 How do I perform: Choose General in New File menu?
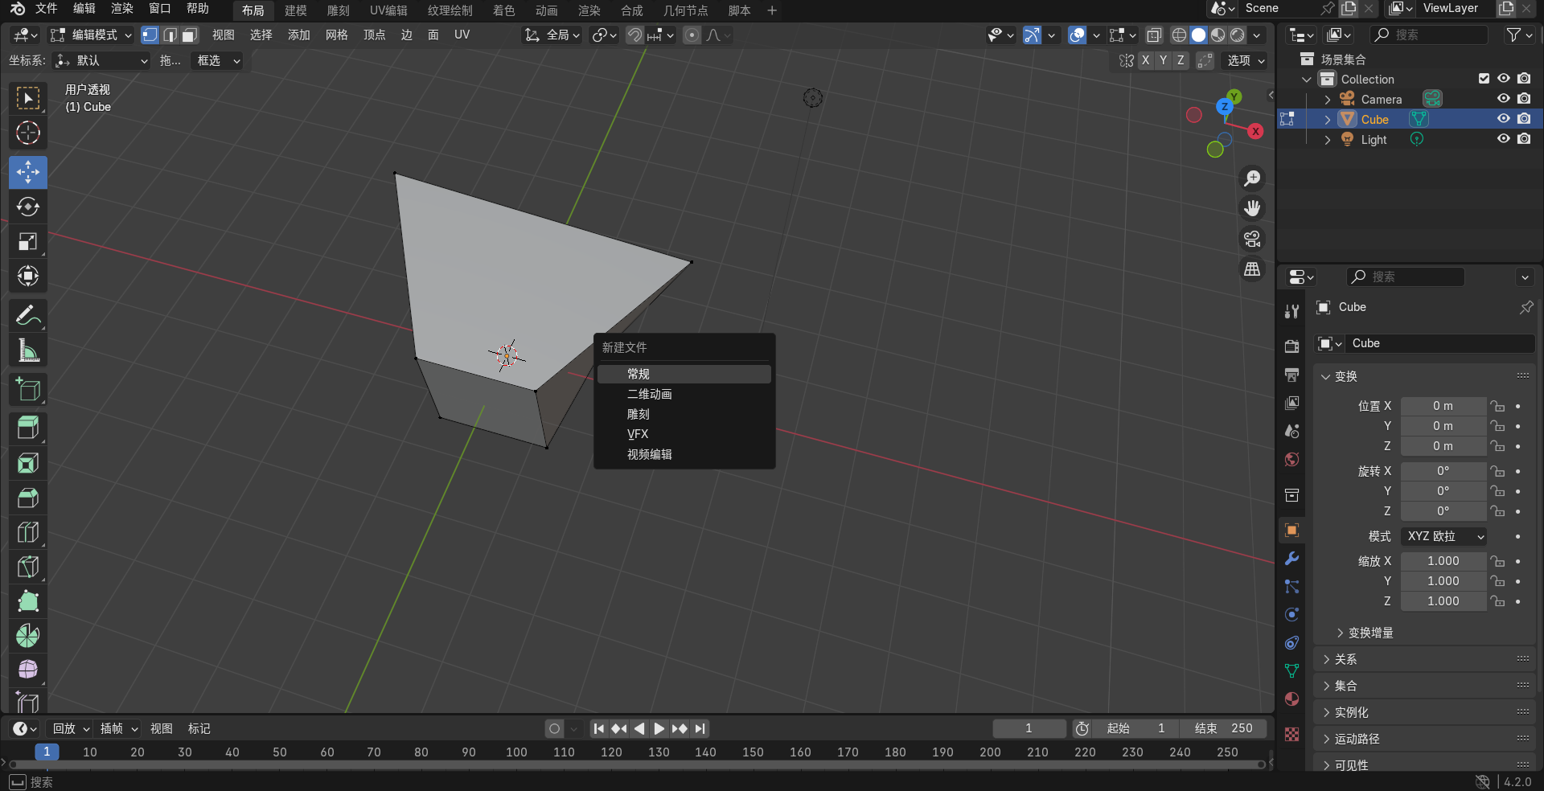click(684, 374)
